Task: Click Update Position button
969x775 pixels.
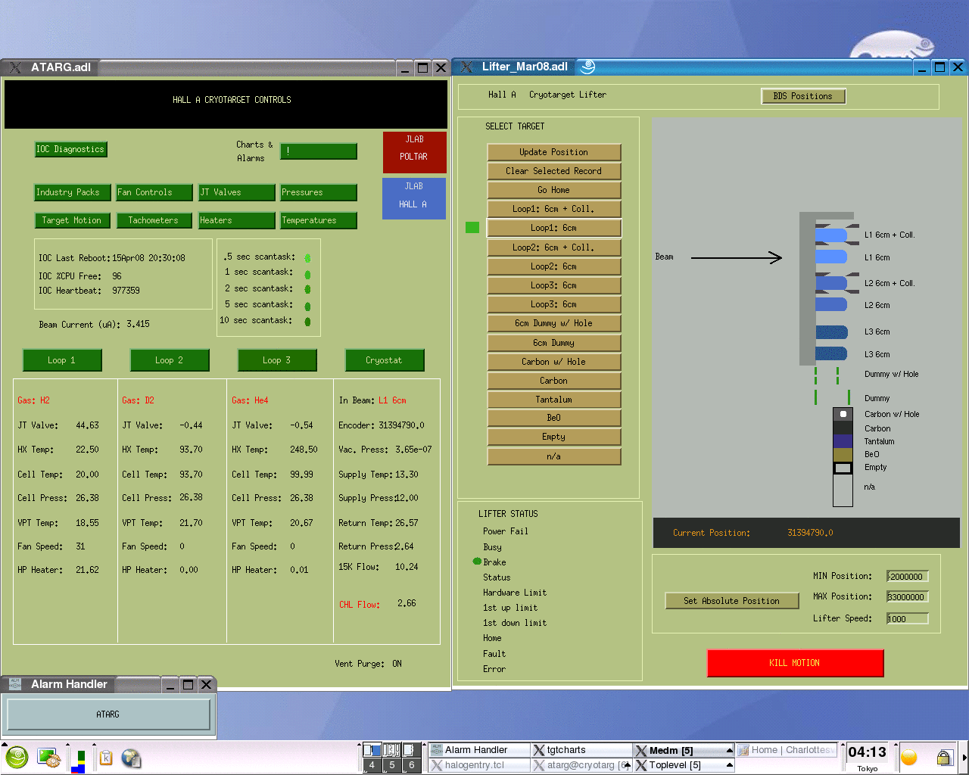Action: (554, 152)
